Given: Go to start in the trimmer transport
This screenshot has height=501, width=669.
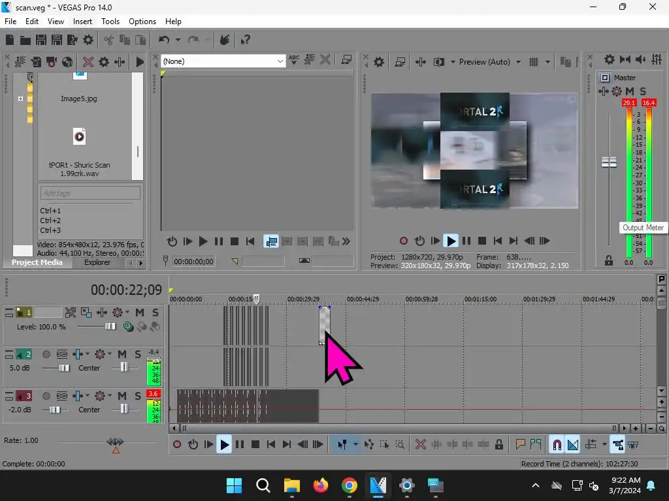Looking at the screenshot, I should tap(250, 241).
